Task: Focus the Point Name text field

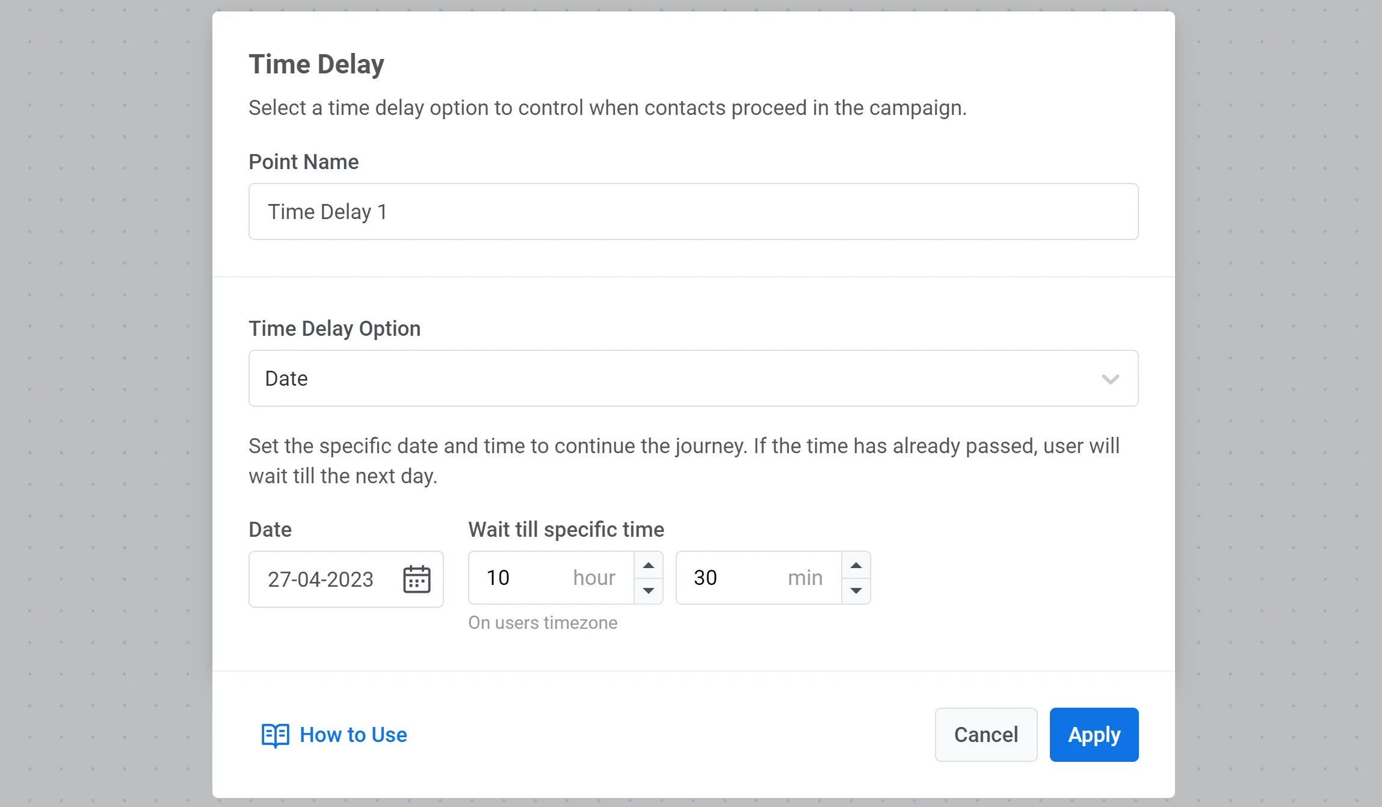Action: 693,212
